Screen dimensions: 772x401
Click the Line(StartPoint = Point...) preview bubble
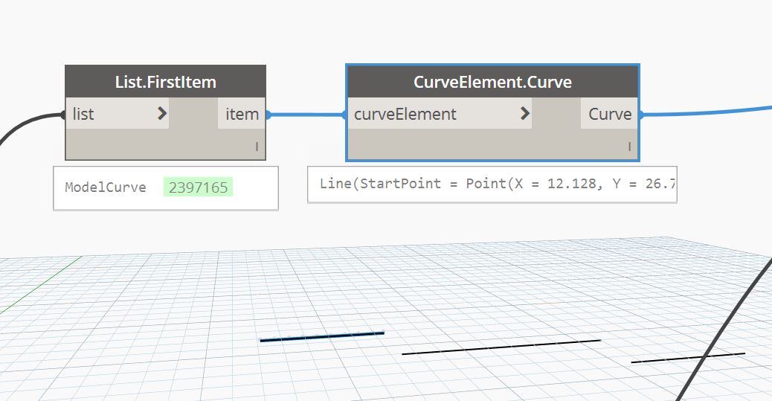tap(492, 185)
